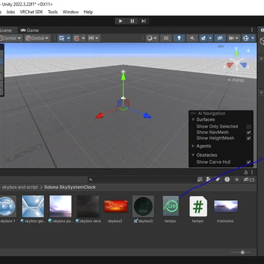264x264 pixels.
Task: Filter by import log type icon
Action: [x=227, y=179]
